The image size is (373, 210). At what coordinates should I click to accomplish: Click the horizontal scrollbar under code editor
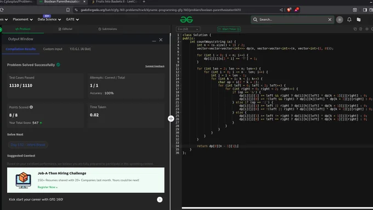(x=278, y=208)
